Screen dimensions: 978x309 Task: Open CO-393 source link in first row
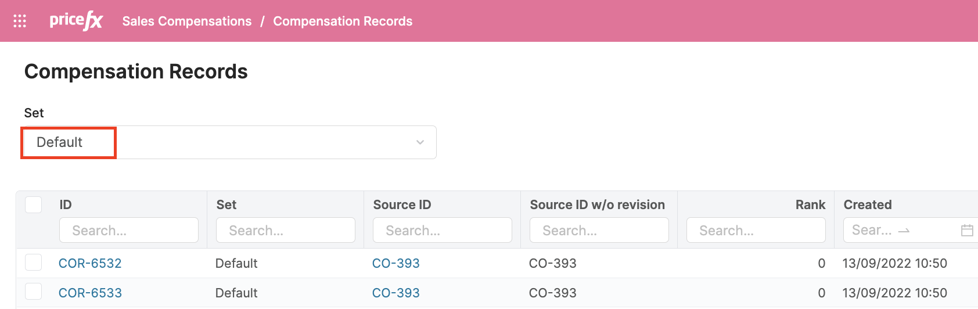pos(395,263)
